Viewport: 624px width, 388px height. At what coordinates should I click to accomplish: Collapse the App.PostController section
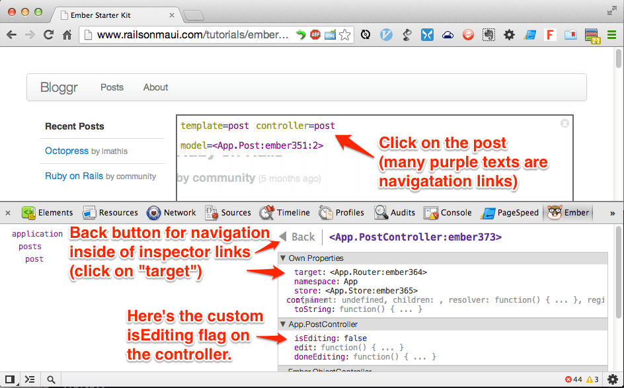point(284,325)
